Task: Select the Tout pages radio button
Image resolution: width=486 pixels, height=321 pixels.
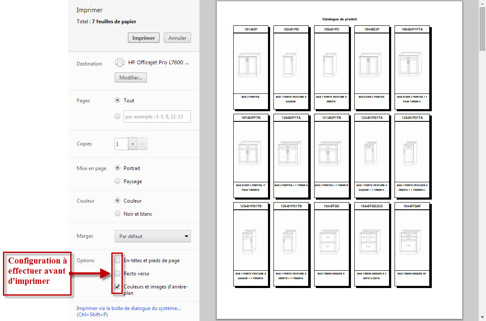Action: pos(118,101)
